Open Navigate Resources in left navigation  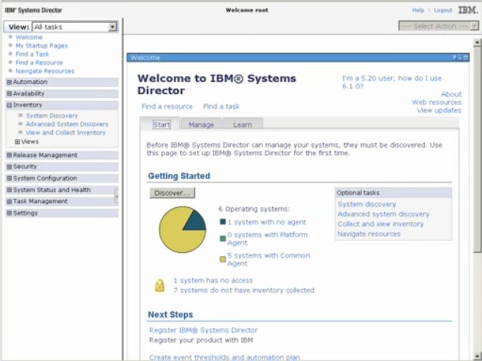(x=45, y=71)
